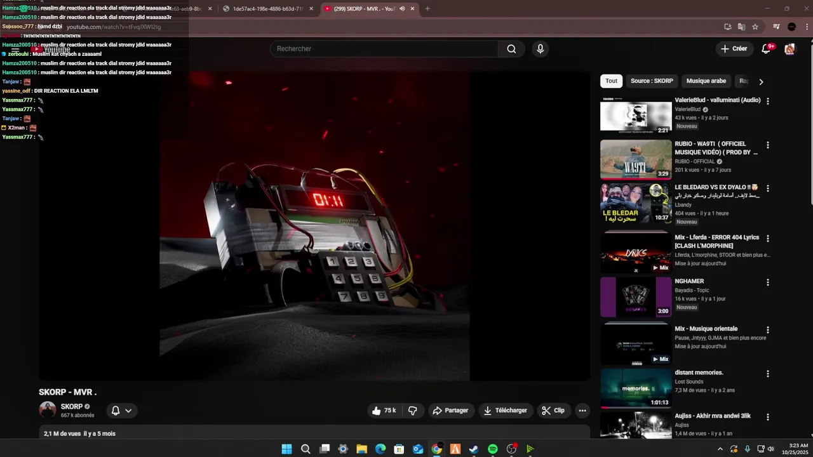Open options menu for Aujiss - Akhir mra video
This screenshot has height=457, width=813.
coord(768,417)
